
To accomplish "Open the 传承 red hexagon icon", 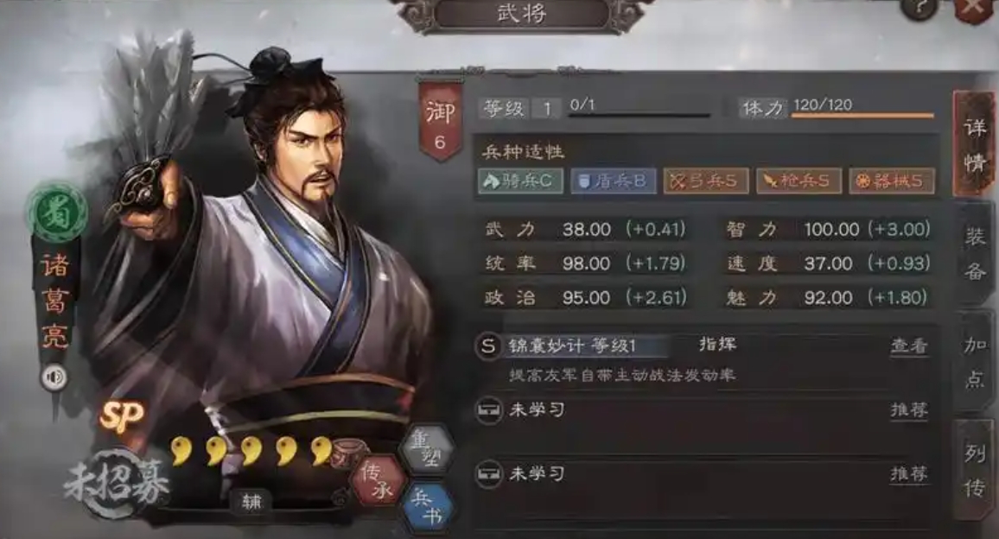I will click(x=379, y=480).
